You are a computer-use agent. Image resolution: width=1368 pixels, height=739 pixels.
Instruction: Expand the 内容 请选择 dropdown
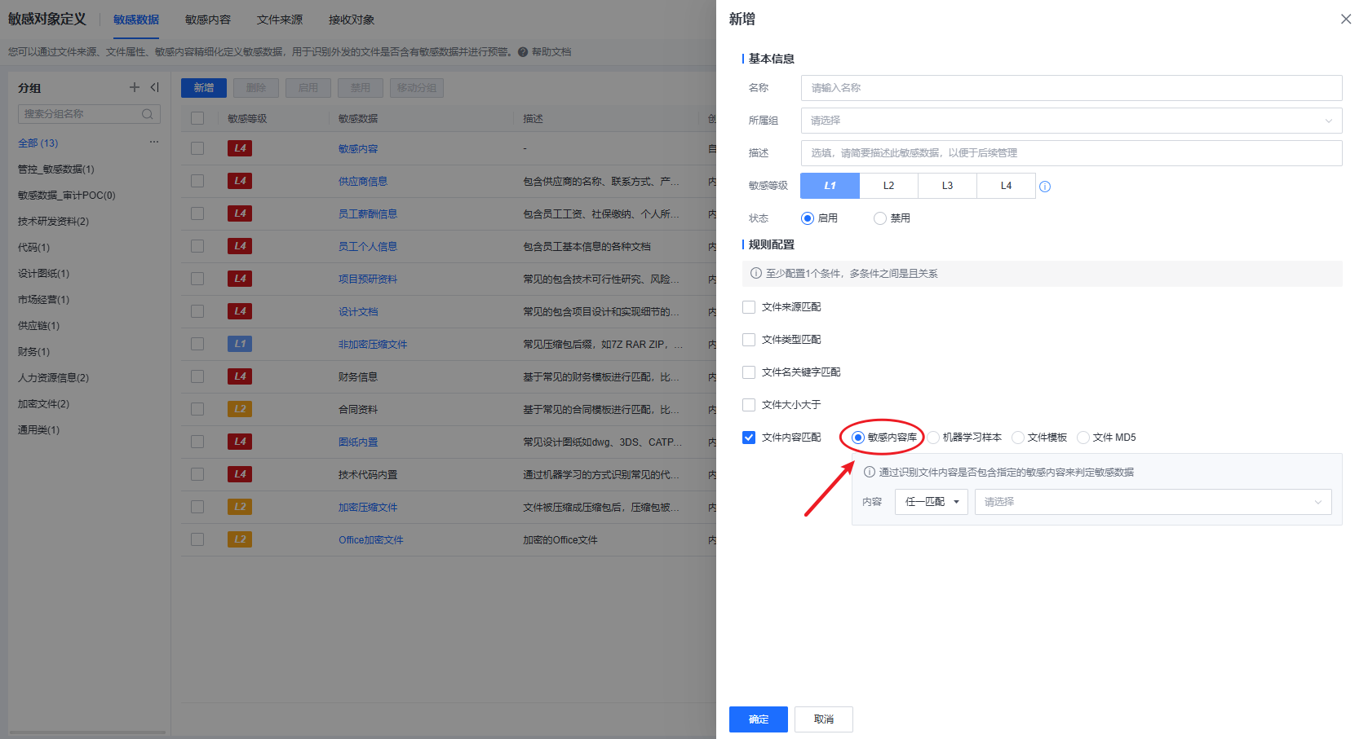point(1152,502)
